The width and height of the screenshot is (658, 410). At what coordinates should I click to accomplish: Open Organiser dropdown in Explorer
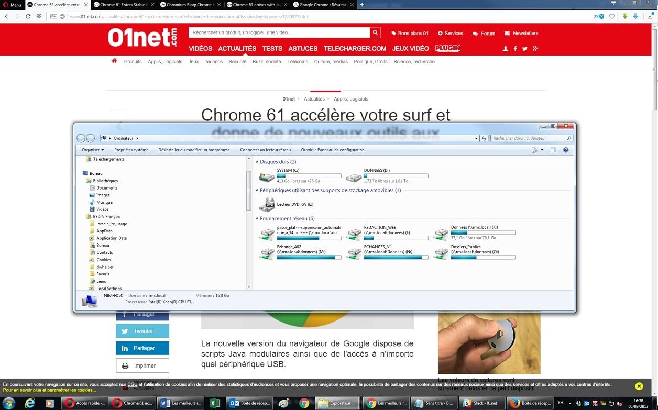tap(93, 150)
